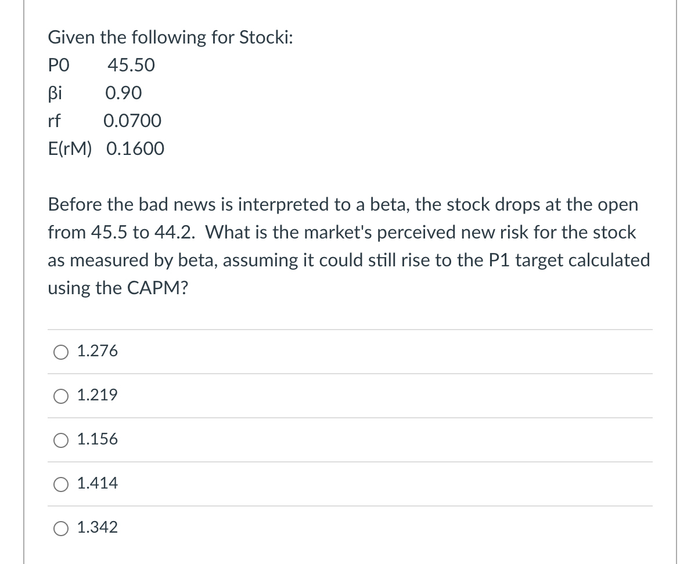Image resolution: width=698 pixels, height=564 pixels.
Task: Choose the 1.219 radio button
Action: 61,396
